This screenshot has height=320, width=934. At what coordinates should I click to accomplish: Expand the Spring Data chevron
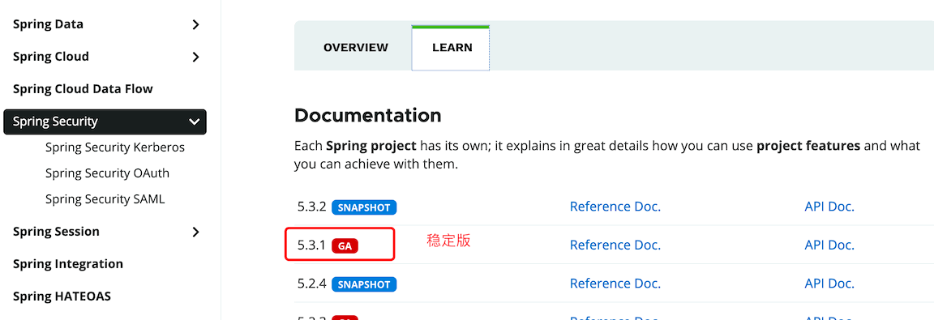coord(195,25)
